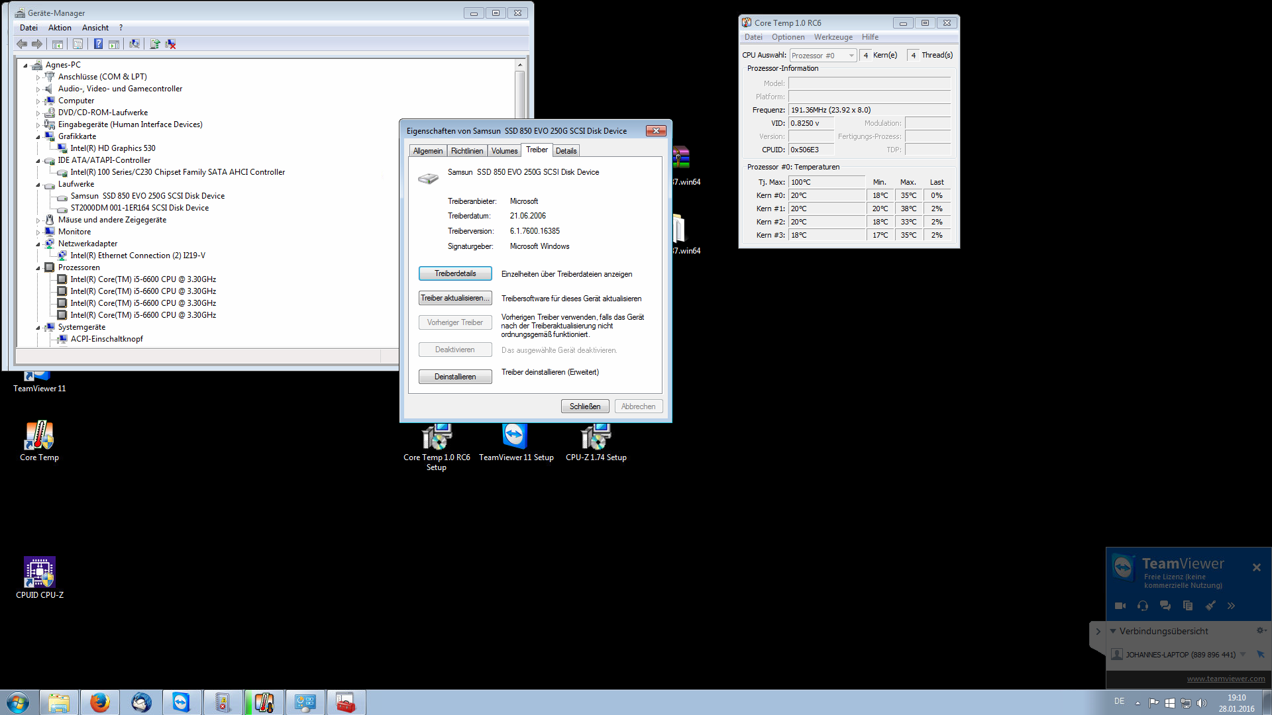
Task: Collapse the Prozessoren node
Action: (38, 267)
